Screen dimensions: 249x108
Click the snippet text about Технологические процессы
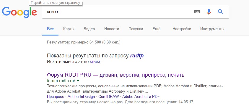pos(135,89)
